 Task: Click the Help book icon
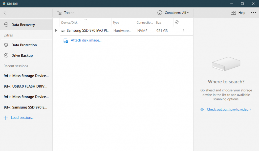[x=233, y=13]
